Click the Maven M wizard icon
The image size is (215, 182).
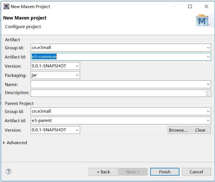(202, 20)
